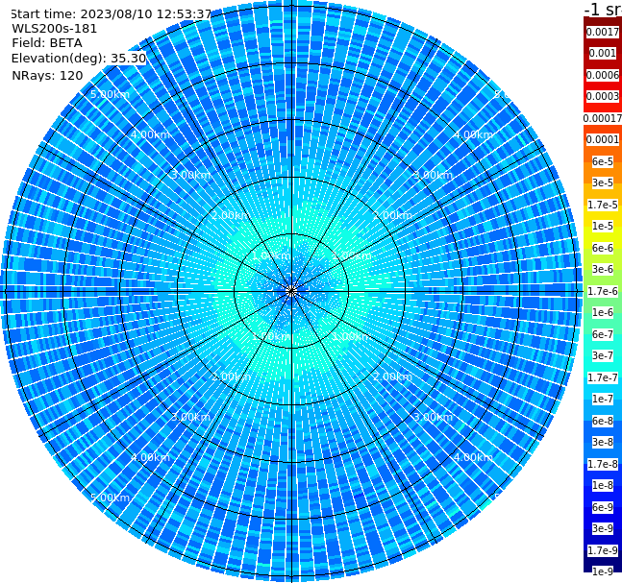Select the 0.0003 colorbar value
622x583 pixels.
603,96
